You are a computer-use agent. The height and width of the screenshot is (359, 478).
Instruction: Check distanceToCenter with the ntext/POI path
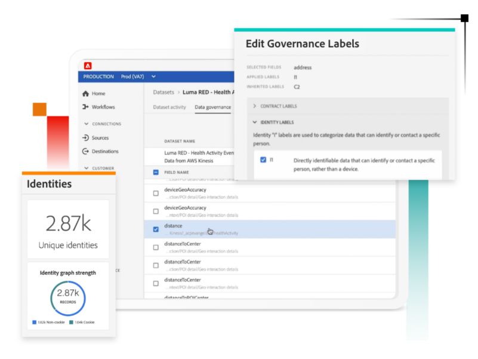pos(156,283)
